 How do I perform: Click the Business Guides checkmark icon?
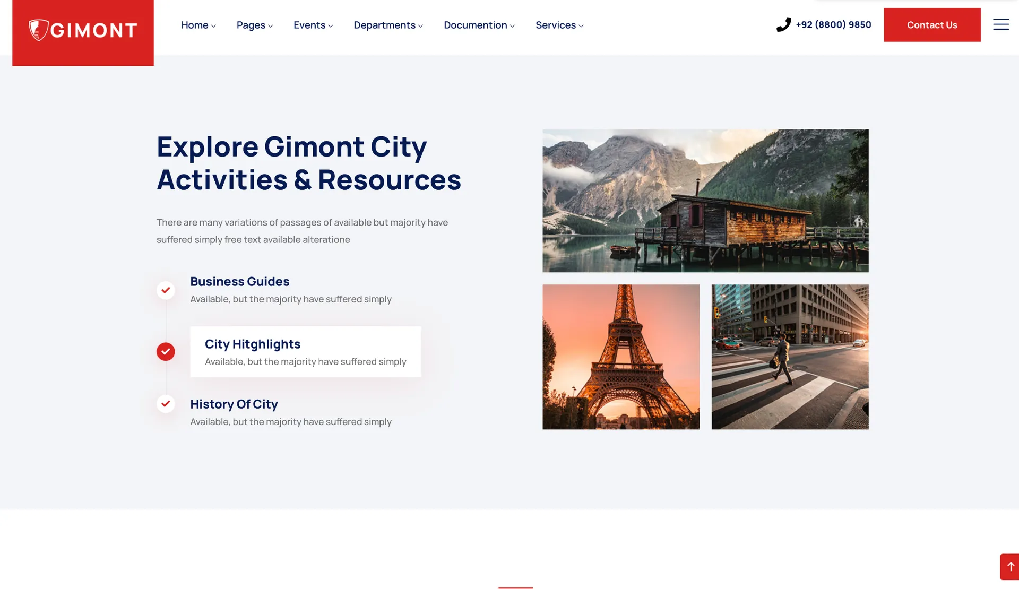(x=166, y=290)
